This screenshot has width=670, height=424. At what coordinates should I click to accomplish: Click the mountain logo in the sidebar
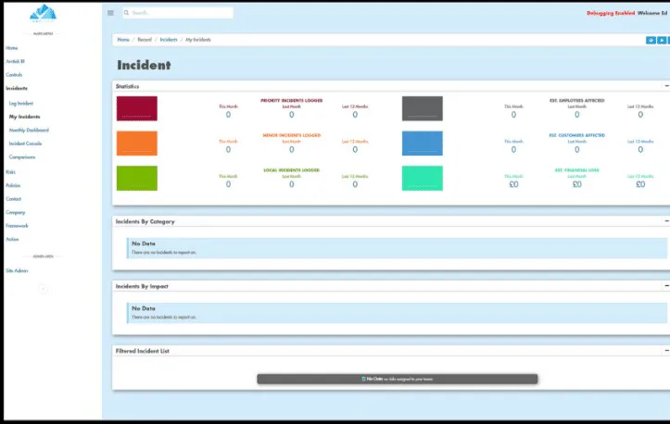44,13
